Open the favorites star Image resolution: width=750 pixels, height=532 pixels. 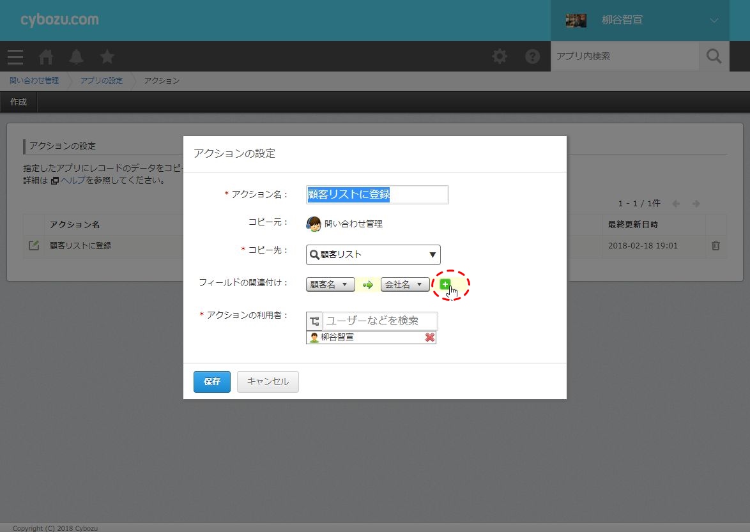tap(107, 56)
